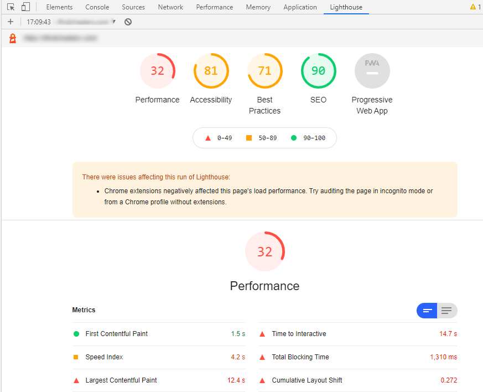Click the Chrome extensions warning message text
The width and height of the screenshot is (483, 392).
[x=268, y=197]
